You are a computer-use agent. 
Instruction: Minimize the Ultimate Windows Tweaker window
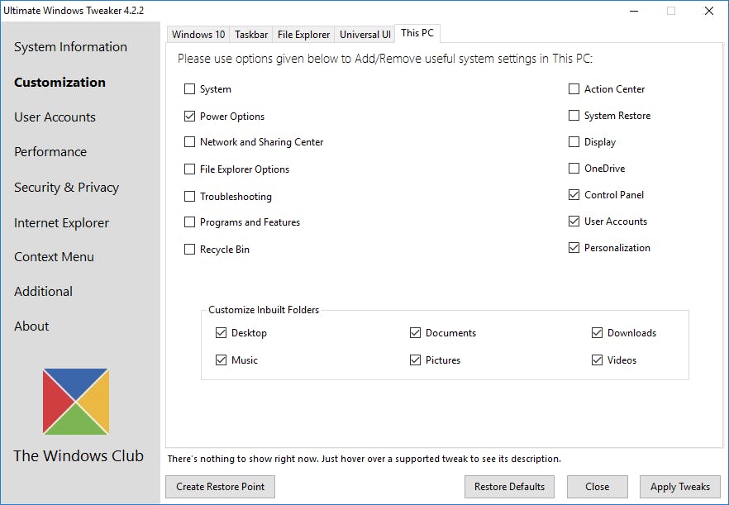(634, 11)
